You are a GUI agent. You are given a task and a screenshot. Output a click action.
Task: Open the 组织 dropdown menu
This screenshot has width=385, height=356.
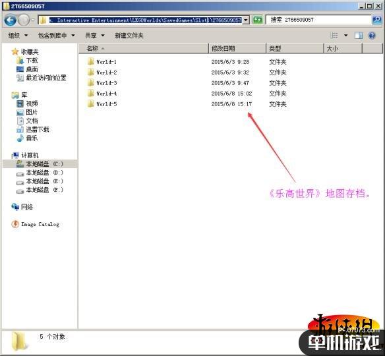(x=18, y=36)
